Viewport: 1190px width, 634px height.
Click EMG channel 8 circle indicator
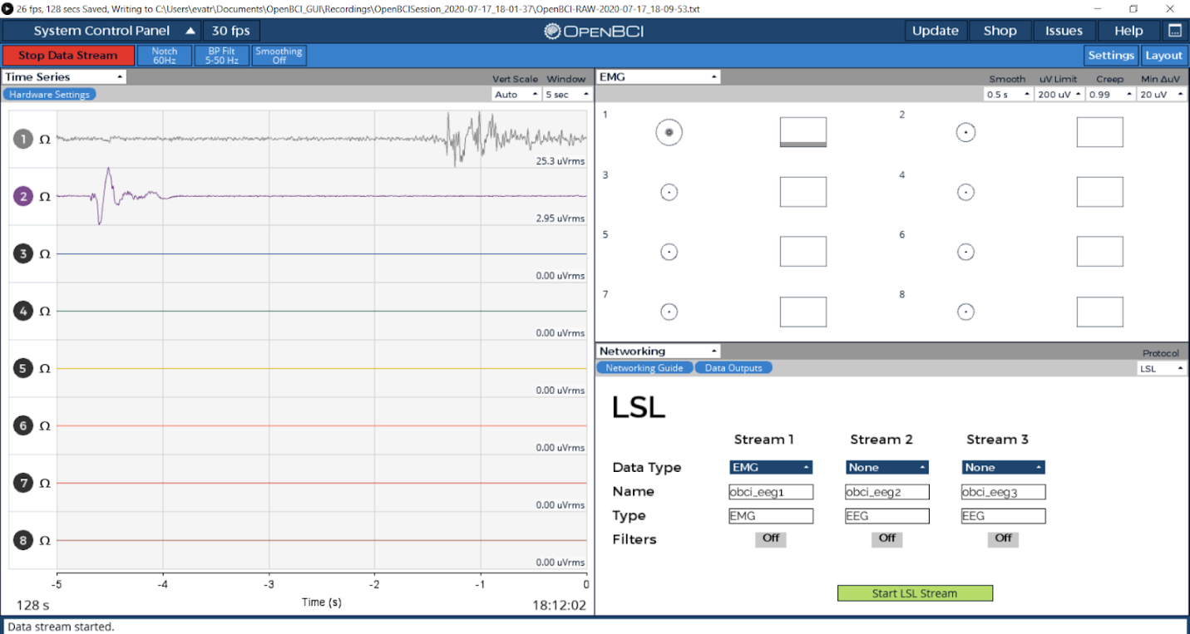click(x=965, y=312)
